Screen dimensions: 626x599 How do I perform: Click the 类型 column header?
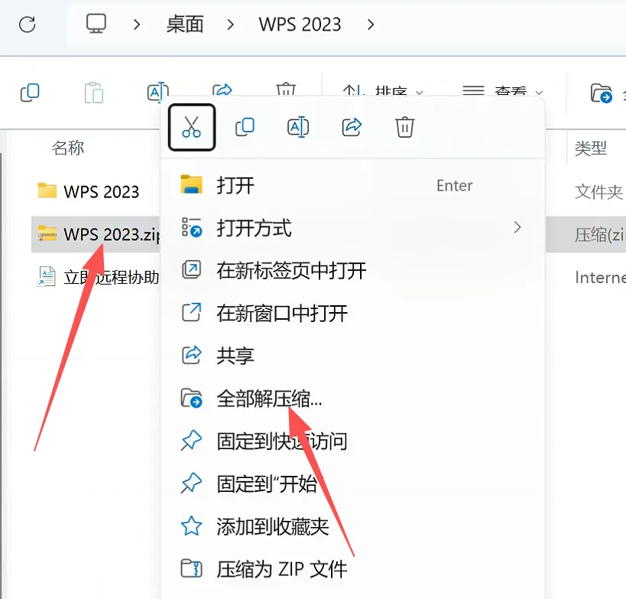(591, 148)
